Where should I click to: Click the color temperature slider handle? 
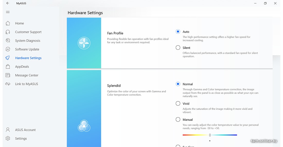tap(210, 135)
